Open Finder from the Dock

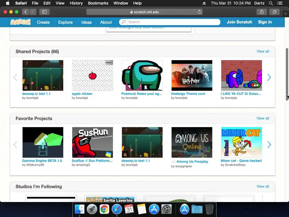[x=79, y=209]
